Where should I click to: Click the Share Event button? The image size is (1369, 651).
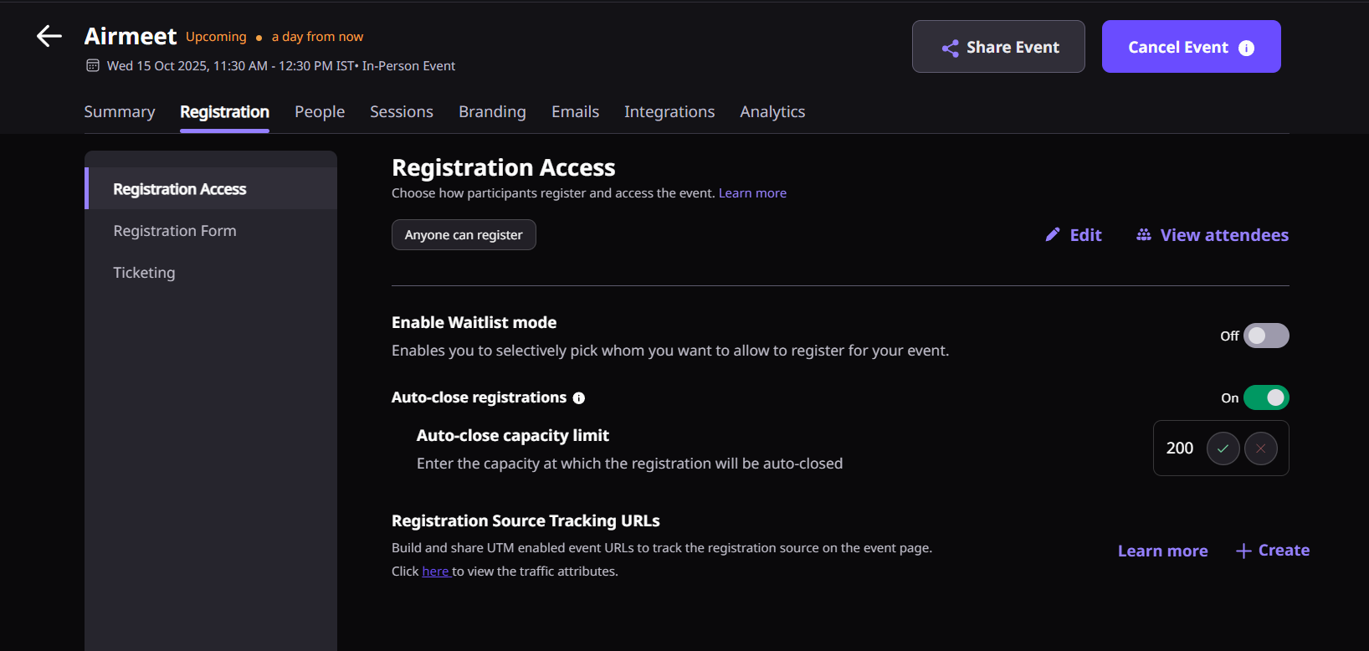point(998,47)
